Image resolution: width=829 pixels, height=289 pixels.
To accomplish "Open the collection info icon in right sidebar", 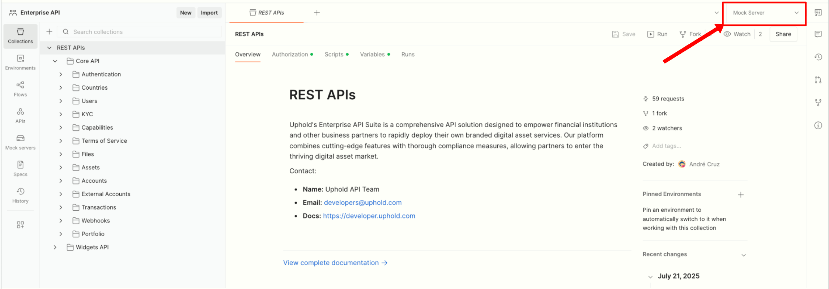I will [x=818, y=125].
